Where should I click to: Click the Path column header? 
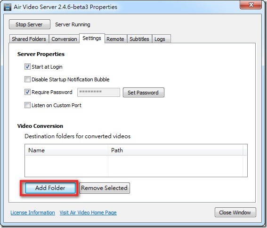tap(175, 150)
